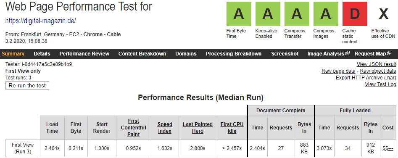This screenshot has width=398, height=158.
Task: Open the Content Breakdown tab
Action: (x=142, y=54)
